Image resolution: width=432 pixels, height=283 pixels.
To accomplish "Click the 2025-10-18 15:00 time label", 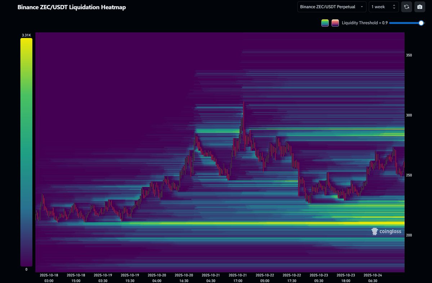I will (x=76, y=278).
